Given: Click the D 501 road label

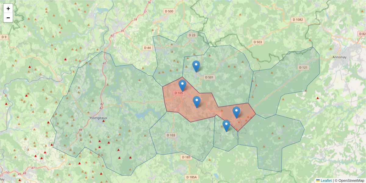Looking at the screenshot, I should pos(209,77).
